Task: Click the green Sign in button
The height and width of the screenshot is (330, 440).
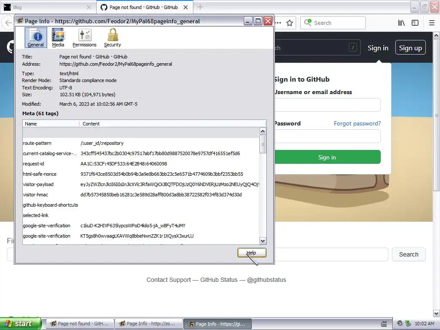Action: 327,157
